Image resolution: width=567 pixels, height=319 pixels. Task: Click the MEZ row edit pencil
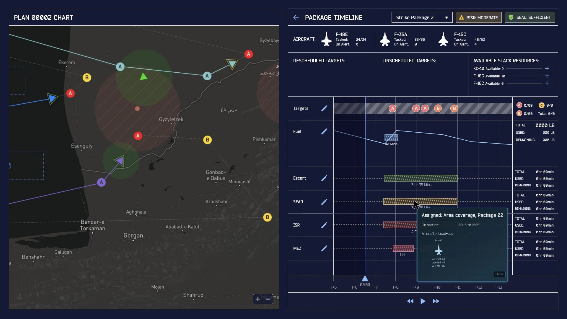324,248
